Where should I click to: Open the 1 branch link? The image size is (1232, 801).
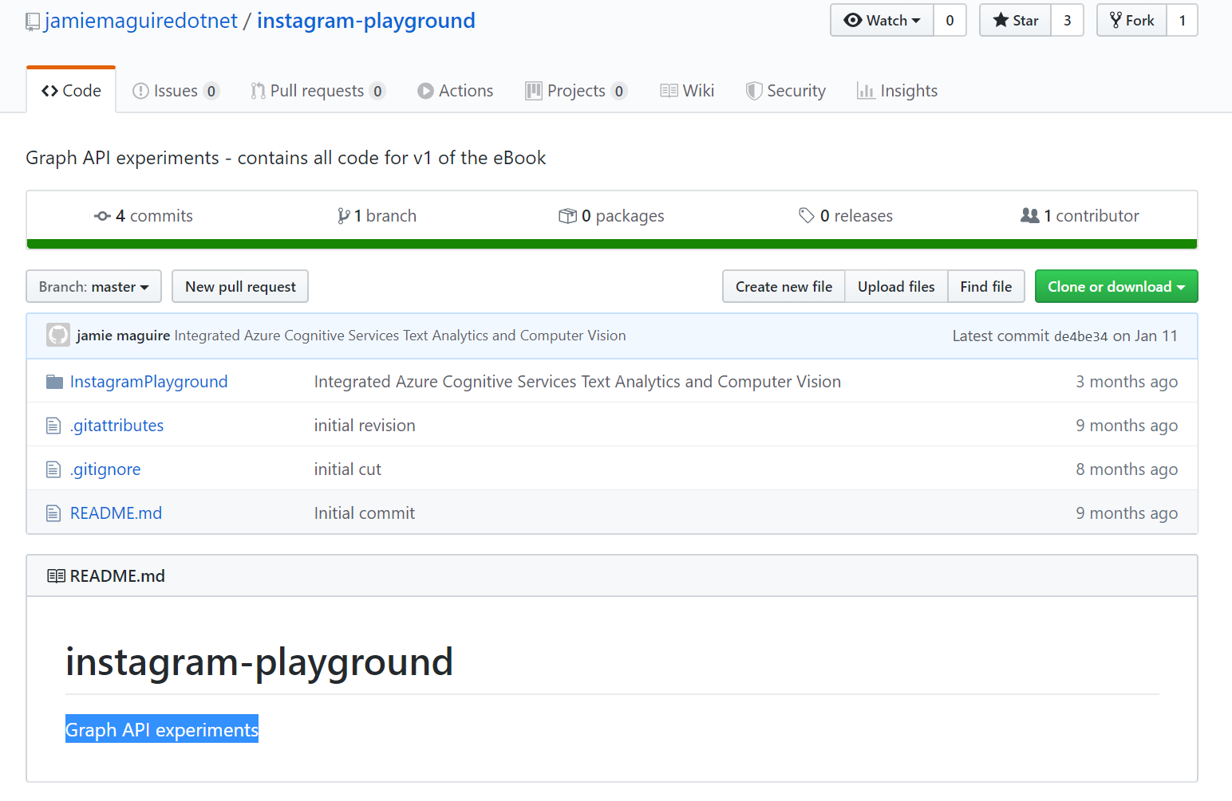pos(377,216)
